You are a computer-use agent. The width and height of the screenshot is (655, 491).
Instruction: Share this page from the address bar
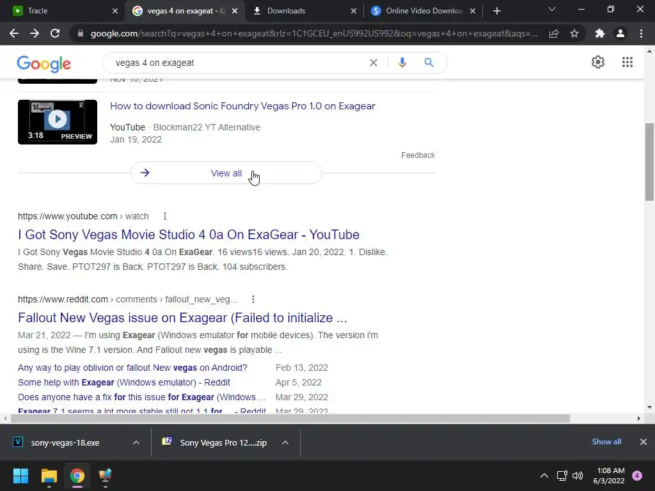[554, 33]
